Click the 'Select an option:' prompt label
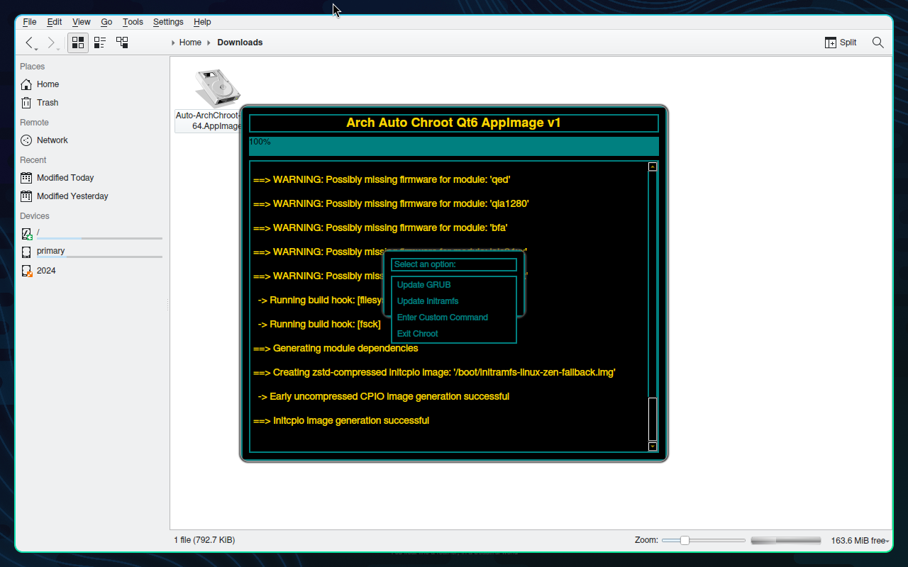 coord(454,264)
